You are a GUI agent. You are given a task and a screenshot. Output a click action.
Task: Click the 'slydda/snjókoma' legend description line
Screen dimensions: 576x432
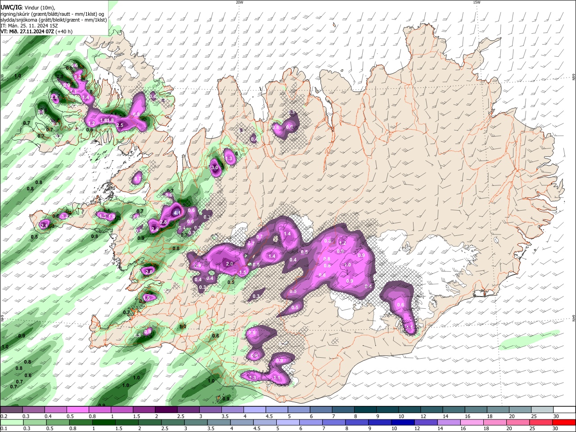(x=54, y=20)
